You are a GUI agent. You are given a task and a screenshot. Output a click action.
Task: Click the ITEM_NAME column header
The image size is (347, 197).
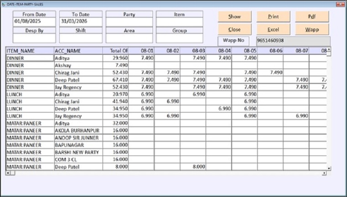click(x=30, y=51)
